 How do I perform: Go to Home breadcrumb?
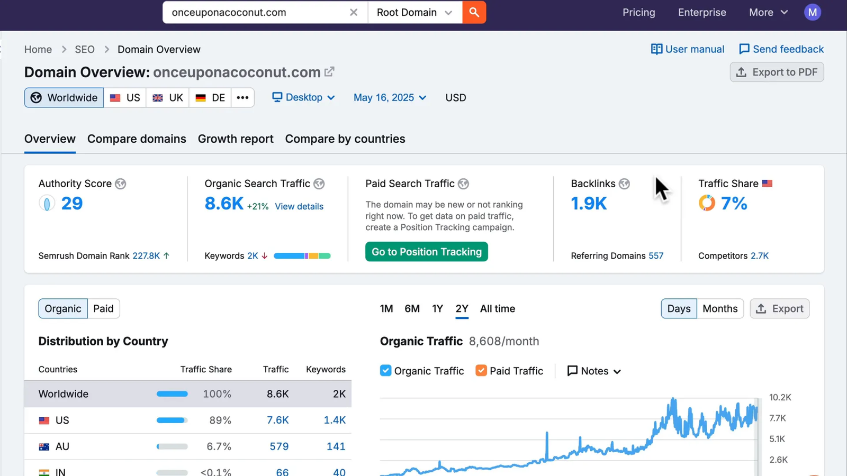click(38, 49)
